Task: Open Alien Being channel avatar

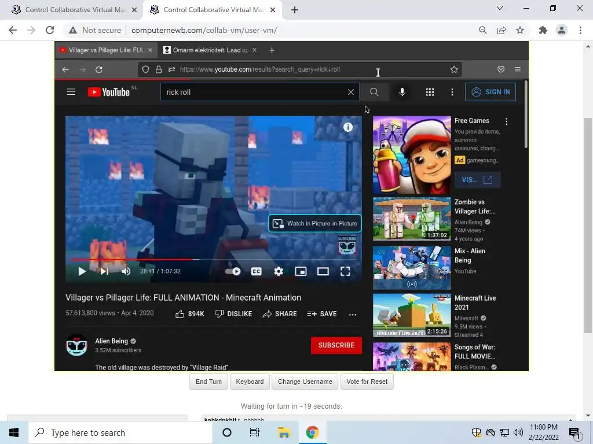Action: click(77, 345)
